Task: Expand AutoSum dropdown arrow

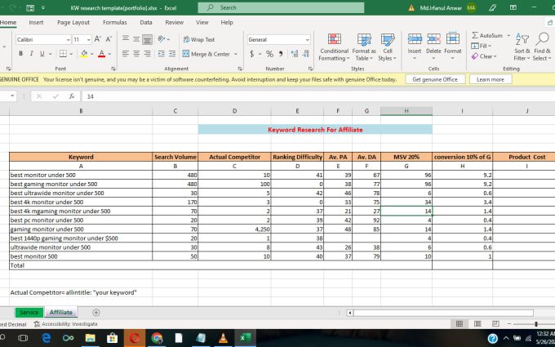Action: pos(508,35)
